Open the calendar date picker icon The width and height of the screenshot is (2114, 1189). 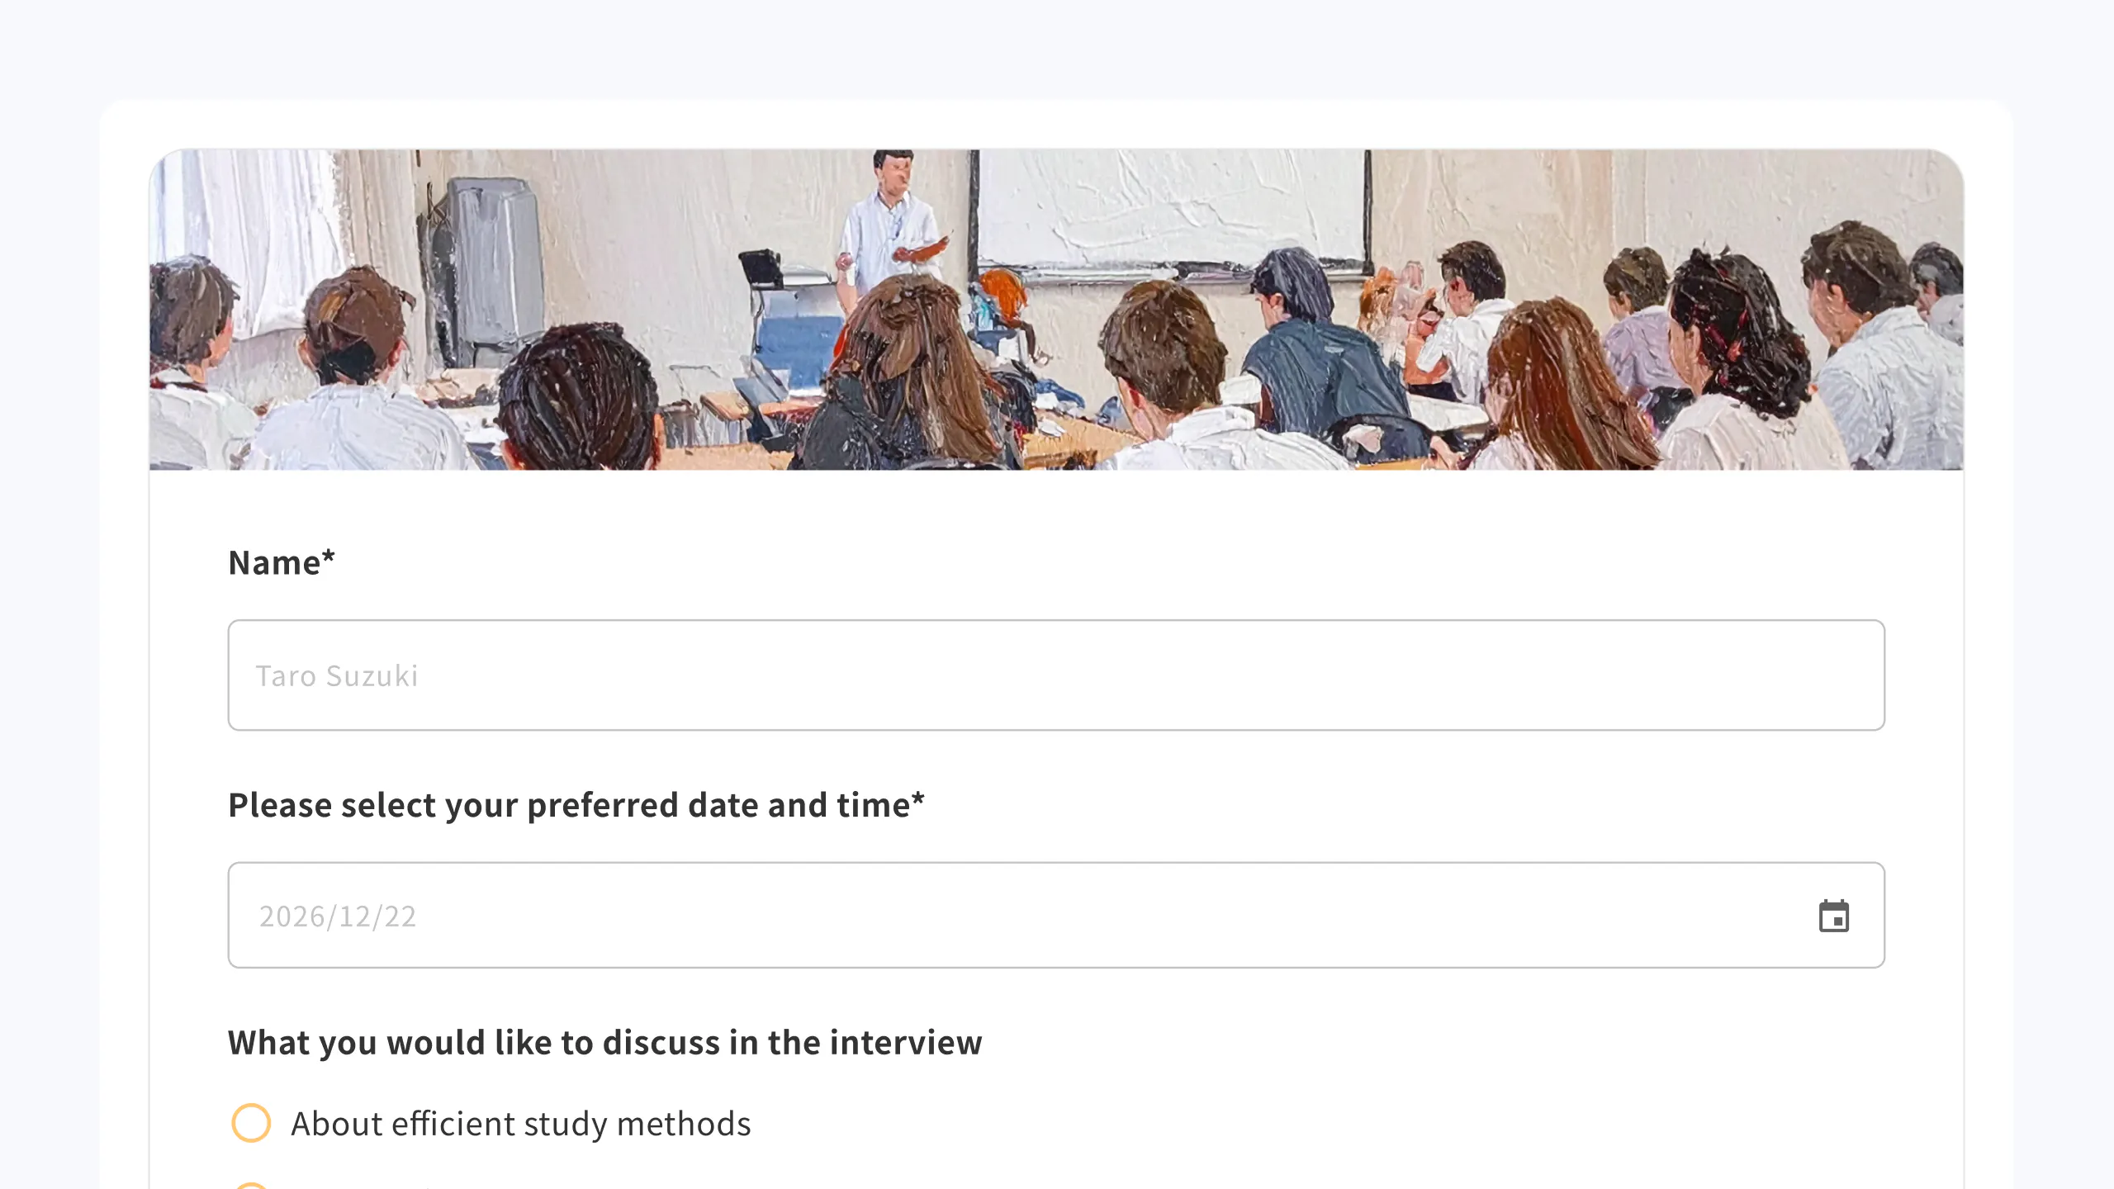tap(1833, 917)
